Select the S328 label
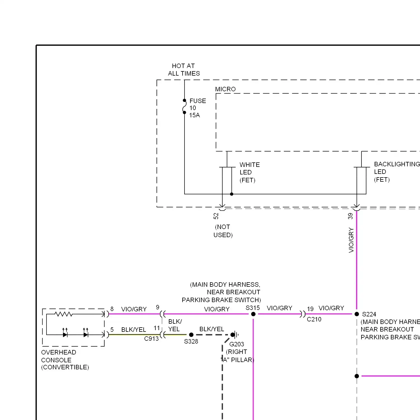This screenshot has height=420, width=420. click(x=191, y=341)
